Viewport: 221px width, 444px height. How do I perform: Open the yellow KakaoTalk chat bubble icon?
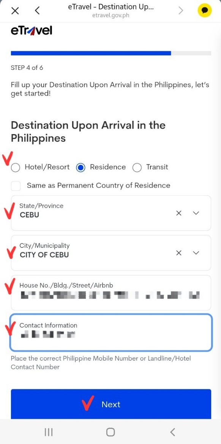tap(205, 11)
